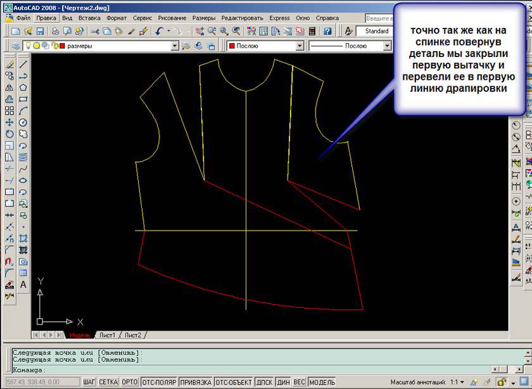The height and width of the screenshot is (389, 532).
Task: Open Layer Properties Manager icon
Action: point(15,46)
